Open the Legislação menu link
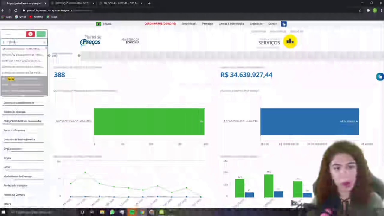384x216 pixels. [x=256, y=24]
